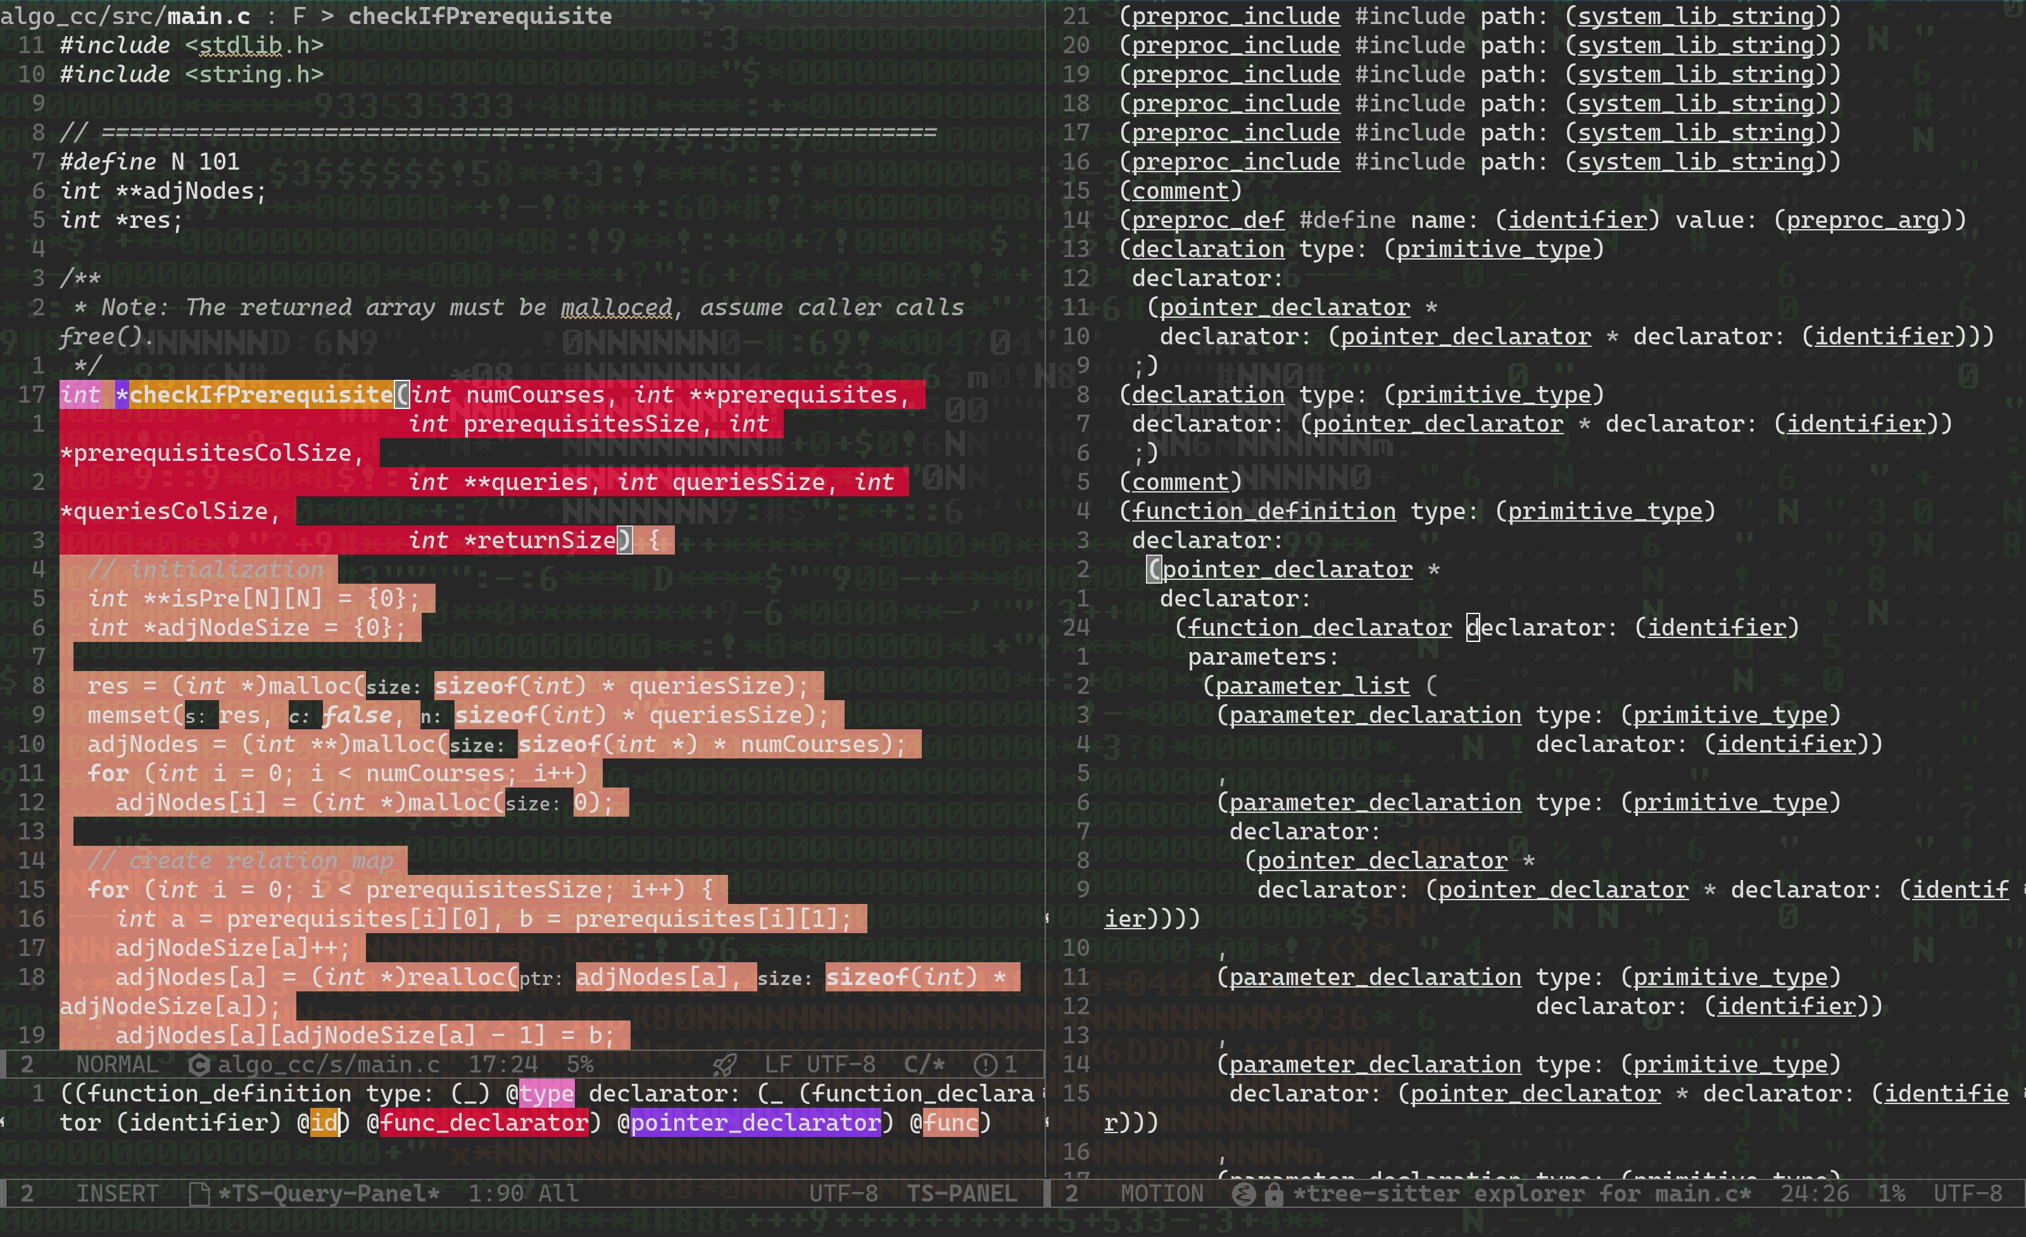Click the function_definition node in tree explorer
Screen dimensions: 2026x1237
1263,512
